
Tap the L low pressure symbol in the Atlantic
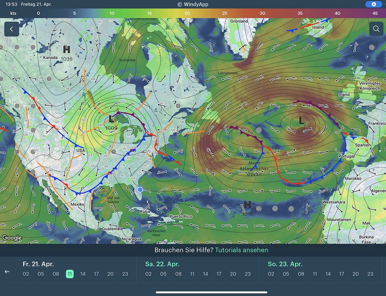(x=301, y=121)
